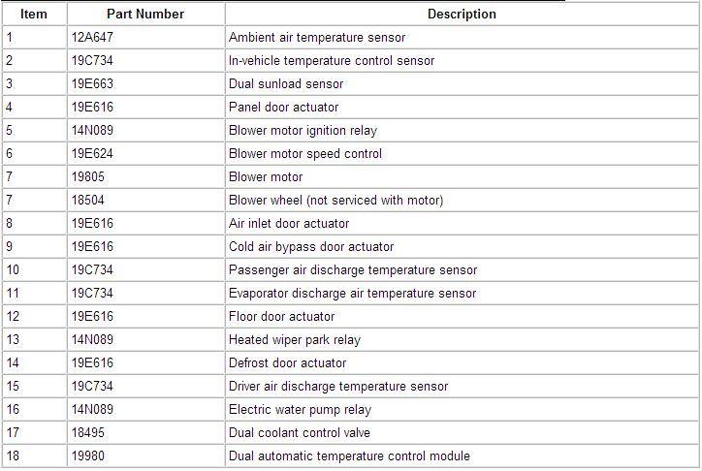Screen dimensions: 702x471
Task: Select Dual automatic temperature control module
Action: (x=349, y=456)
